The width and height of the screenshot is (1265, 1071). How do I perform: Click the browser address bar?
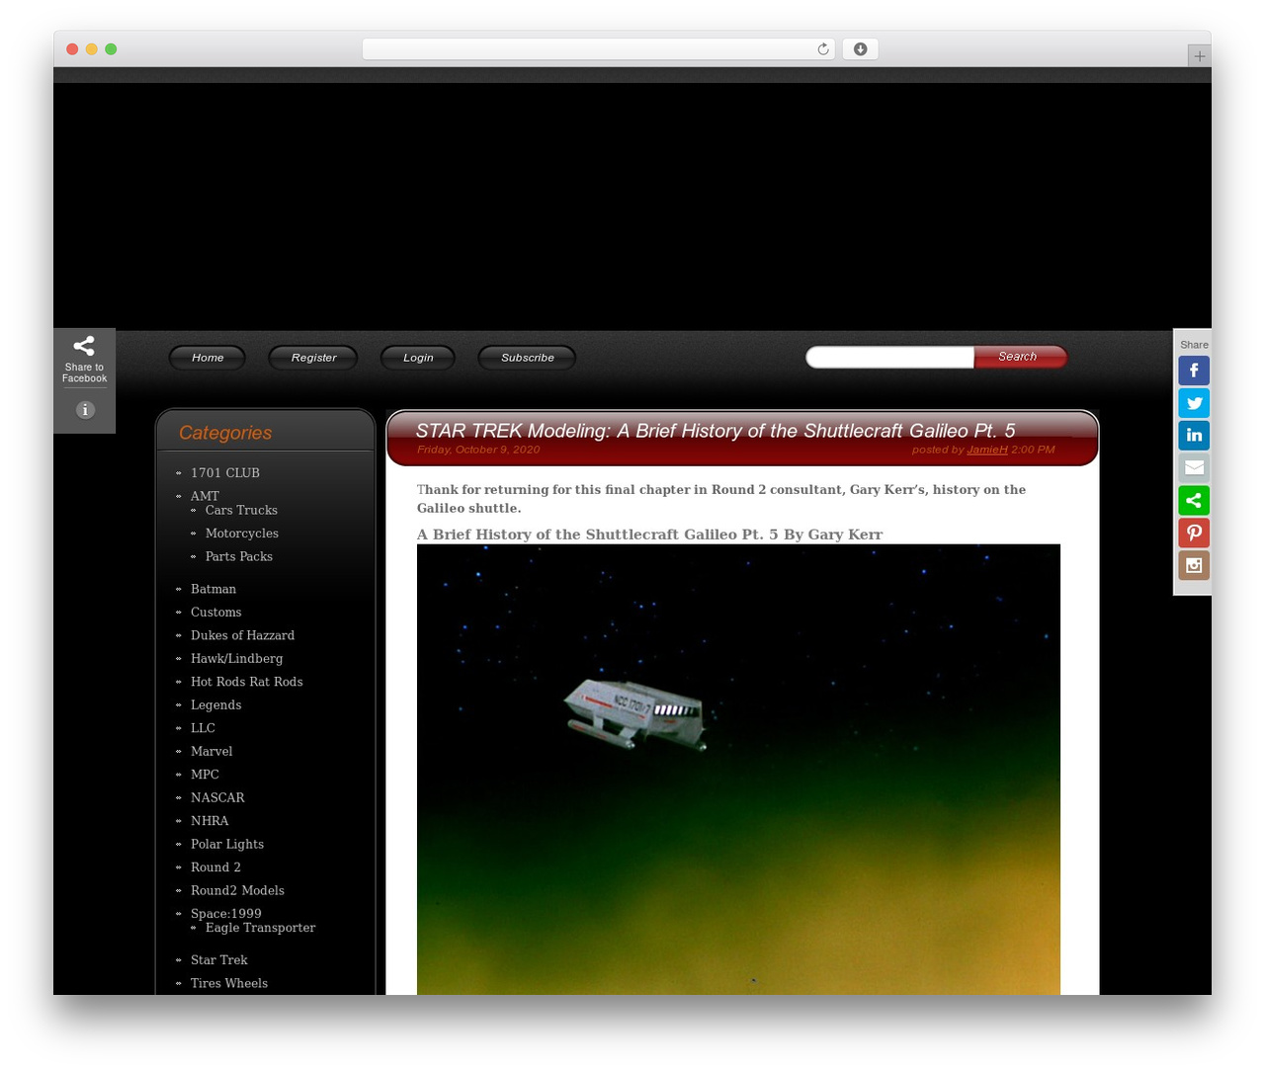click(x=599, y=49)
